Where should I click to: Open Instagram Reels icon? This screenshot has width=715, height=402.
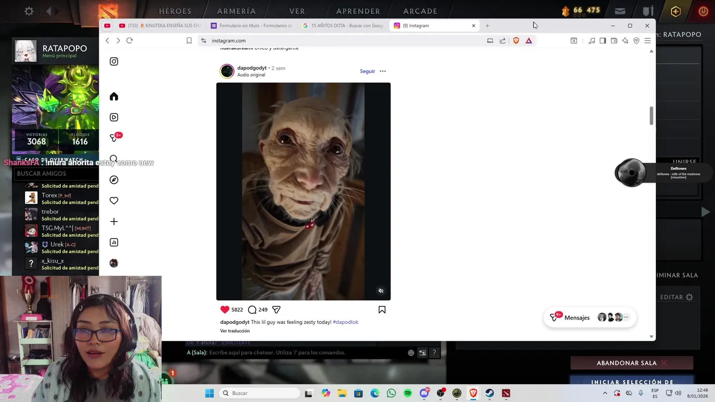pyautogui.click(x=114, y=117)
